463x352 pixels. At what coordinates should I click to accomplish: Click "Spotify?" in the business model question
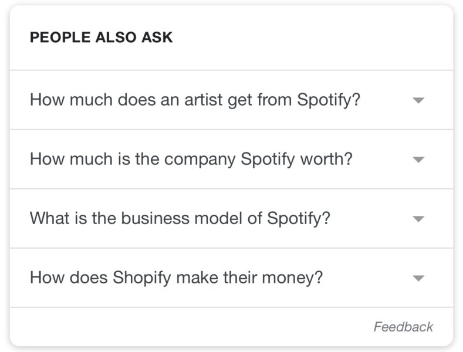[299, 218]
